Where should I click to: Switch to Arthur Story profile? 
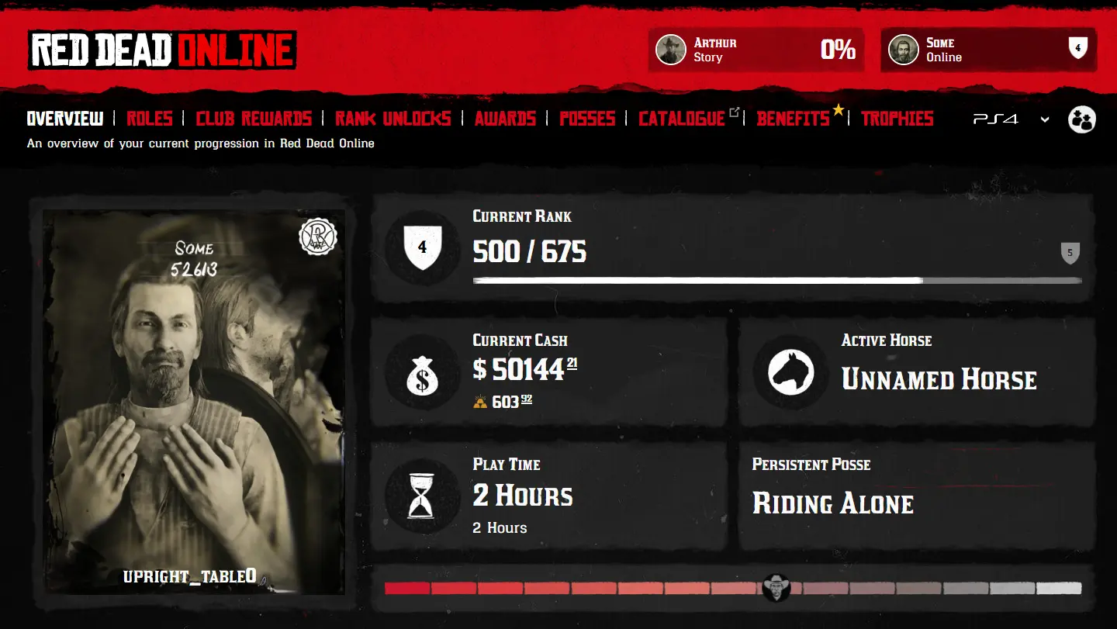756,50
